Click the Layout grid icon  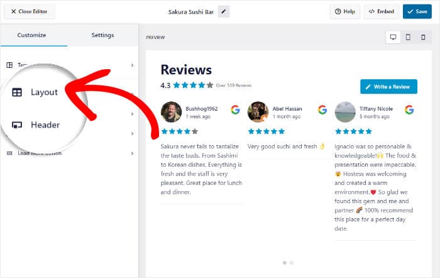pos(17,92)
